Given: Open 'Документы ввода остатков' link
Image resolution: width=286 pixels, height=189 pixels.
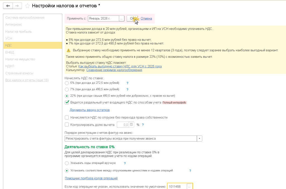Looking at the screenshot, I should point(90,110).
